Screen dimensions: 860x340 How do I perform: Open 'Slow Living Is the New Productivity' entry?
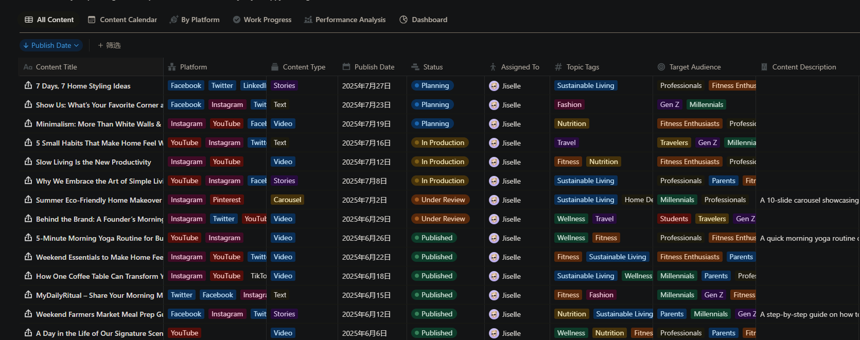(x=93, y=162)
